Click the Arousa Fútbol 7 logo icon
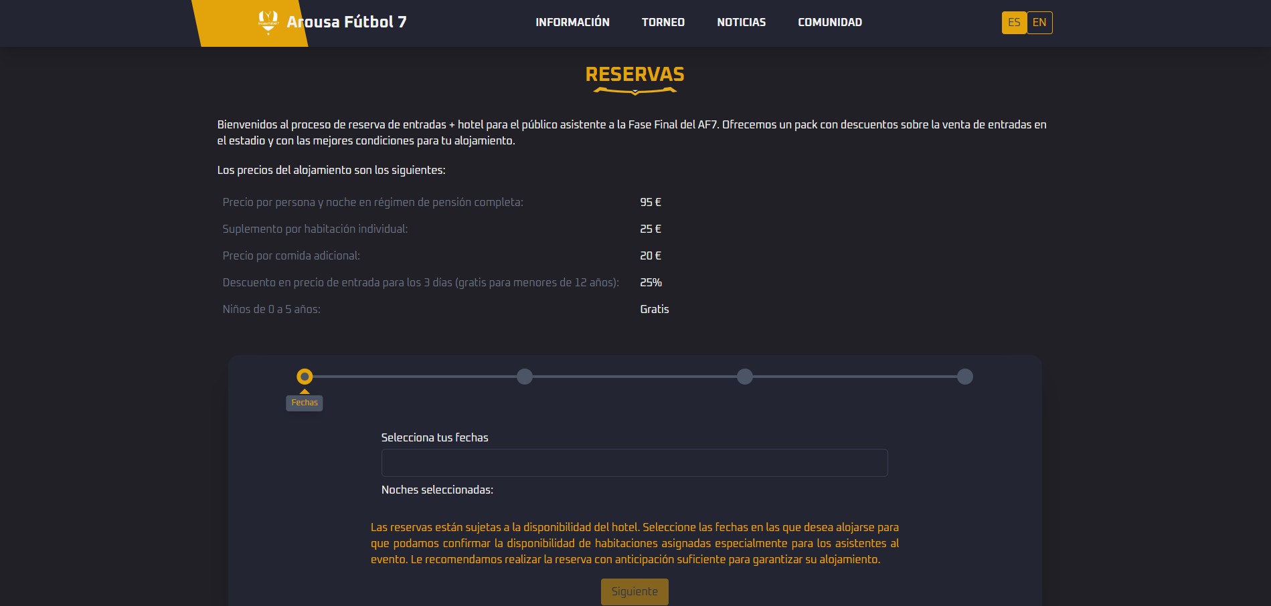This screenshot has height=606, width=1271. click(268, 21)
